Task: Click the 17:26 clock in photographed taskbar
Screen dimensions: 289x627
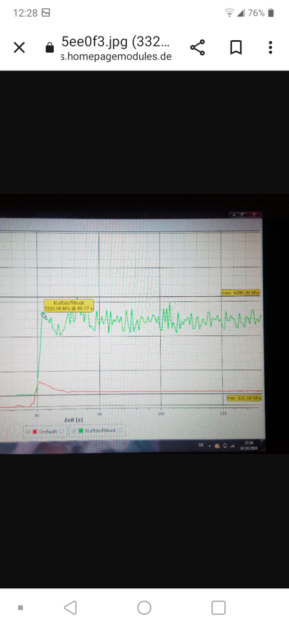Action: point(248,443)
